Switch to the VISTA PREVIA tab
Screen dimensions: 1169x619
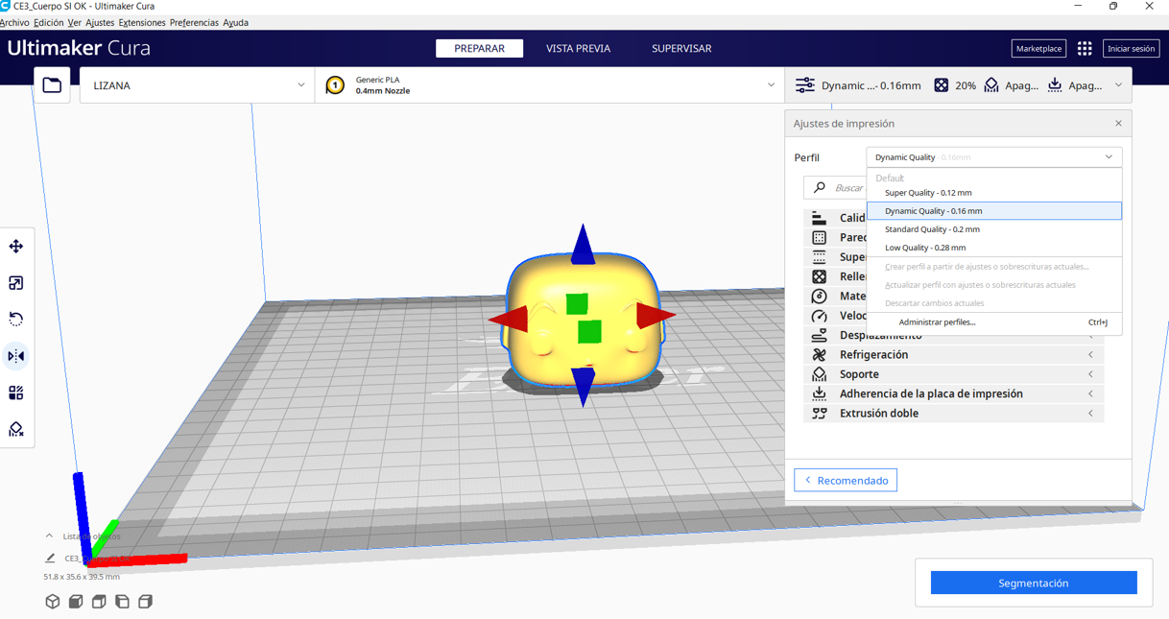click(578, 48)
